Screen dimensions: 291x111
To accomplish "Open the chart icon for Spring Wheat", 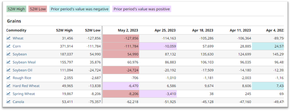I will point(8,94).
